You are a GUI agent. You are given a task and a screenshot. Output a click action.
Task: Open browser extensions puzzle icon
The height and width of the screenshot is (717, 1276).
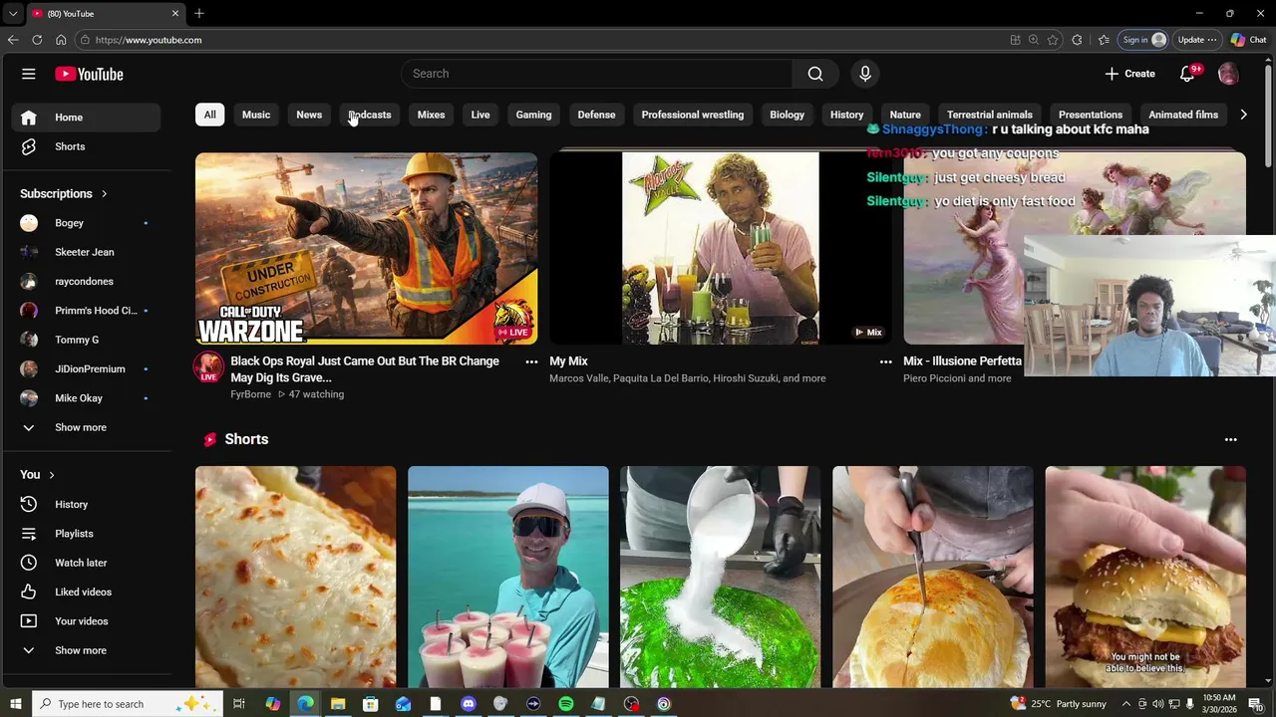1077,40
